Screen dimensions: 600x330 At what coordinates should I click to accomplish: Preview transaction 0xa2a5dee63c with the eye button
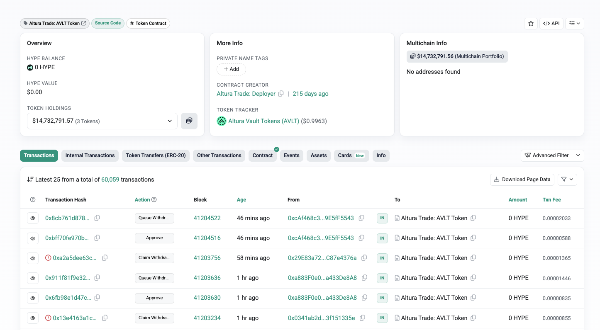pos(33,258)
